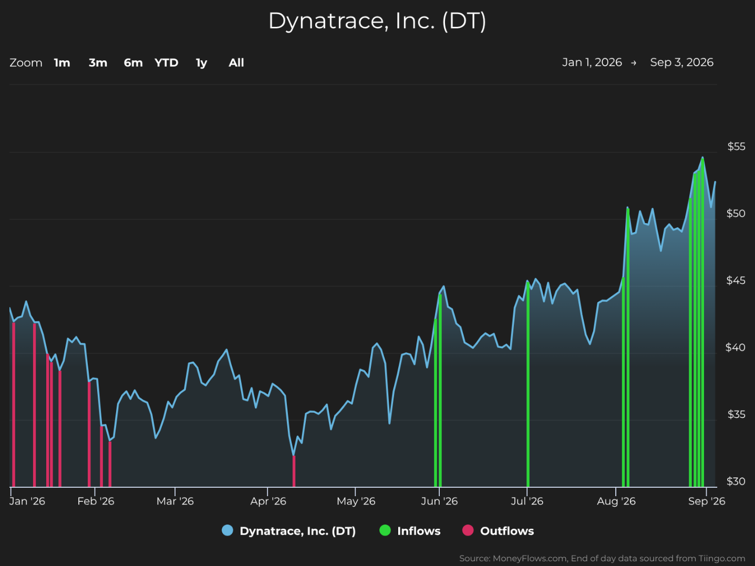Click the $35 y-axis label
755x566 pixels.
pos(736,414)
